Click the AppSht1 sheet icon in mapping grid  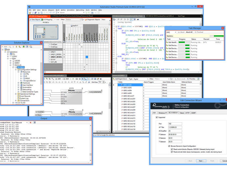pyautogui.click(x=71, y=26)
